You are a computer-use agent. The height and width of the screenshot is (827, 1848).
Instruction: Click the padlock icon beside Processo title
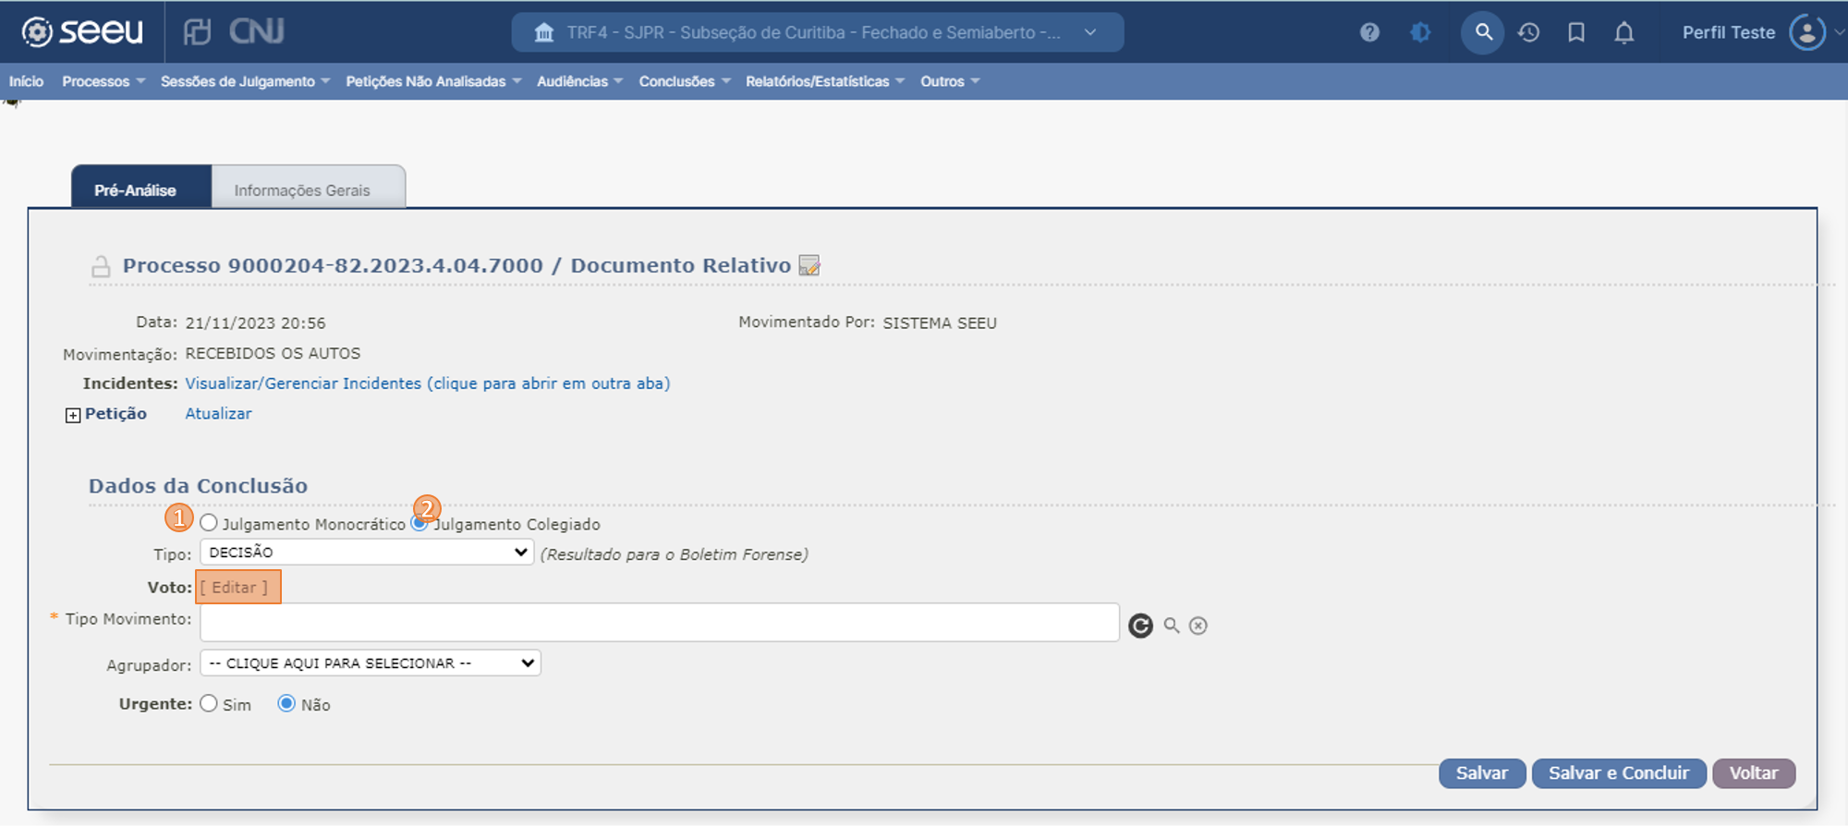(101, 267)
